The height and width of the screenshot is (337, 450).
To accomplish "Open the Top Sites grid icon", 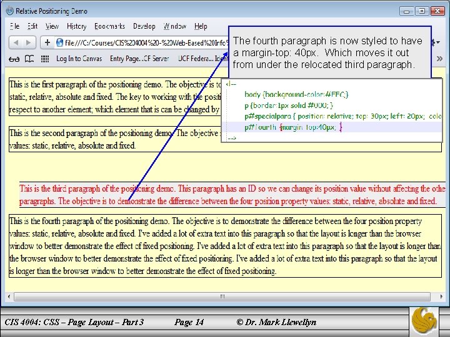I will click(45, 59).
